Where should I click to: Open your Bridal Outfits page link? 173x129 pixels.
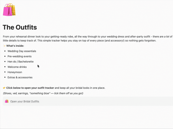click(25, 101)
